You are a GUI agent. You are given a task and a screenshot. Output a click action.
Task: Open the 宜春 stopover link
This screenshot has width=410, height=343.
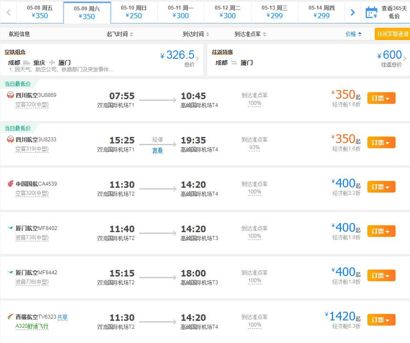pyautogui.click(x=157, y=150)
